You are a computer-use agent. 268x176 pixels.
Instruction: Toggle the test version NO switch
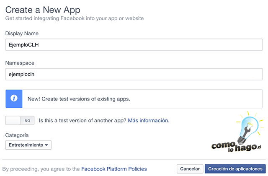[20, 120]
